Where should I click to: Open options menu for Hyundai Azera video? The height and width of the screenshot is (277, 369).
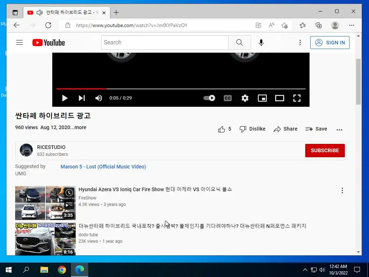342,190
